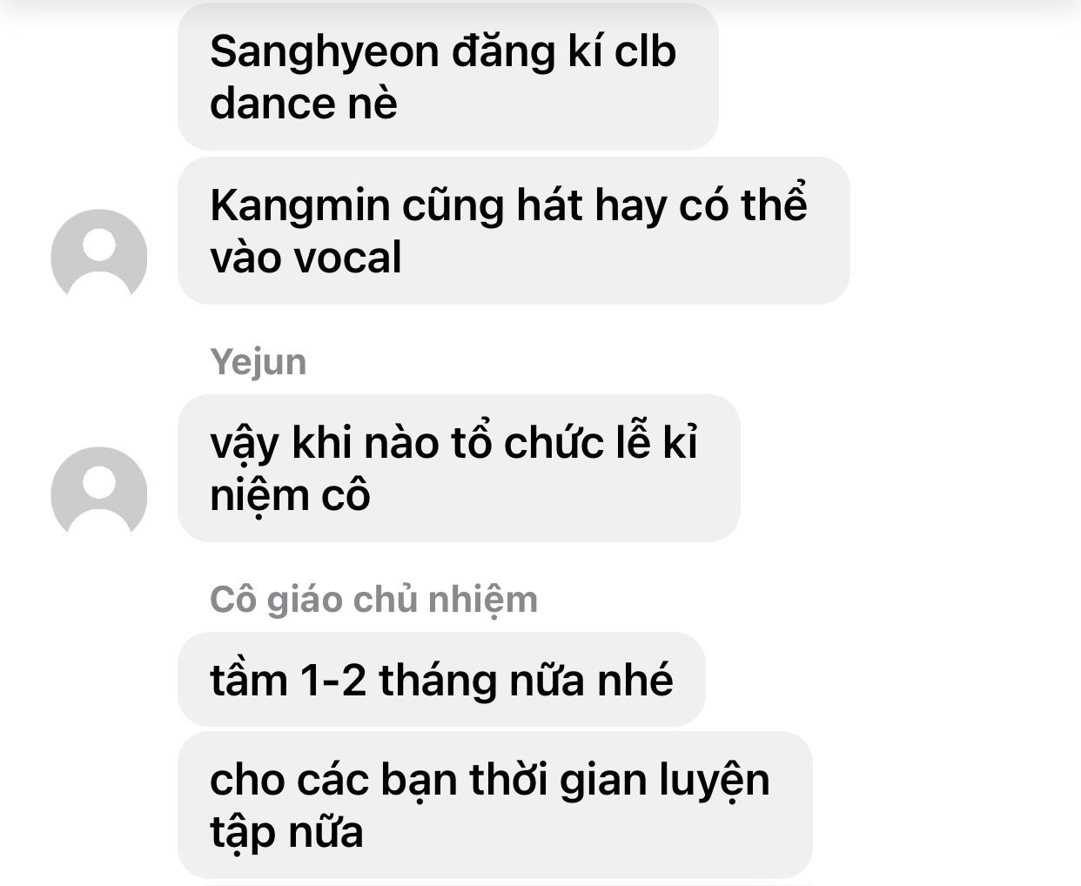
Task: Tap the 'tầm 1-2 tháng nữa nhé' bubble
Action: [441, 680]
